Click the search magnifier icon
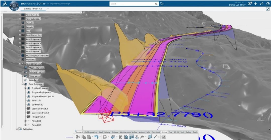The width and height of the screenshot is (271, 140). tap(156, 4)
